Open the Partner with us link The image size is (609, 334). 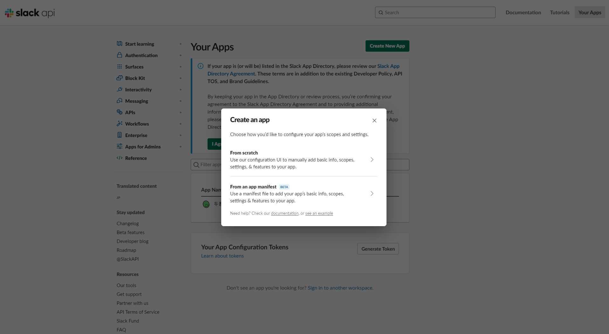click(132, 303)
